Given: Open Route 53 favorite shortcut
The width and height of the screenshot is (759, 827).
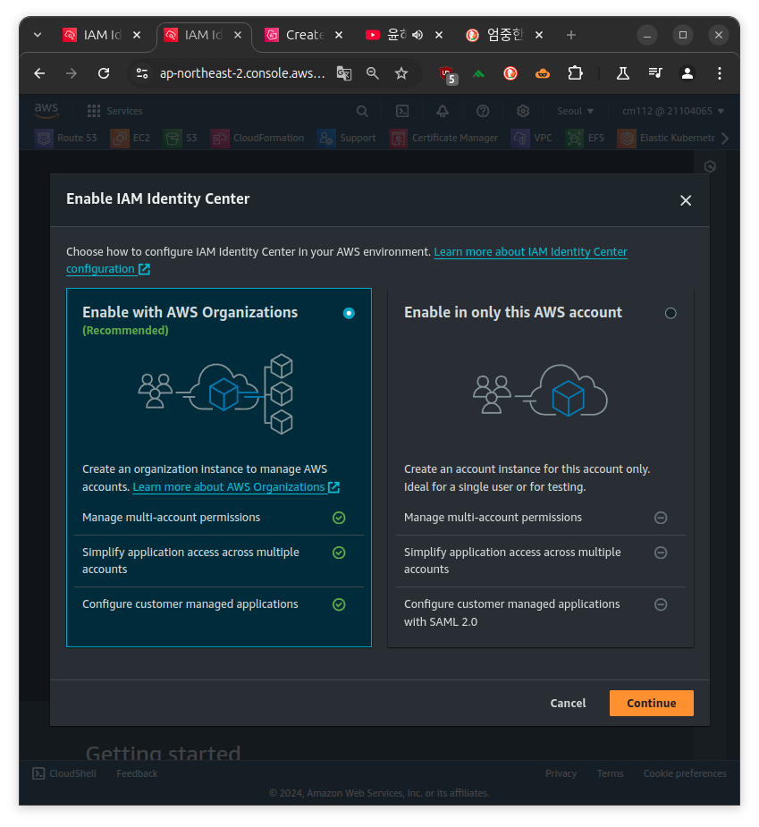Looking at the screenshot, I should (65, 139).
